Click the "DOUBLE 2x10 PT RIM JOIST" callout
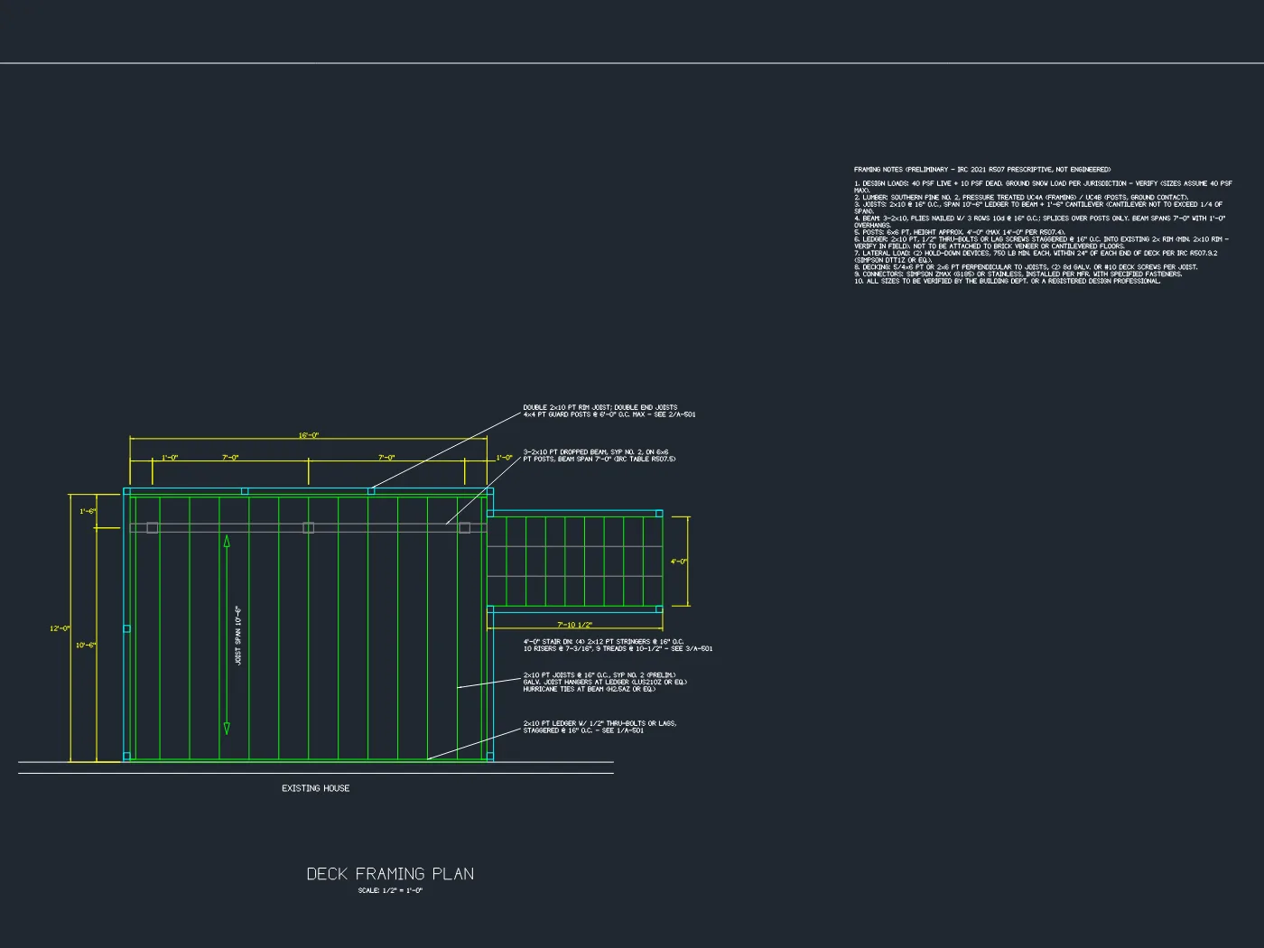1264x948 pixels. pyautogui.click(x=609, y=411)
